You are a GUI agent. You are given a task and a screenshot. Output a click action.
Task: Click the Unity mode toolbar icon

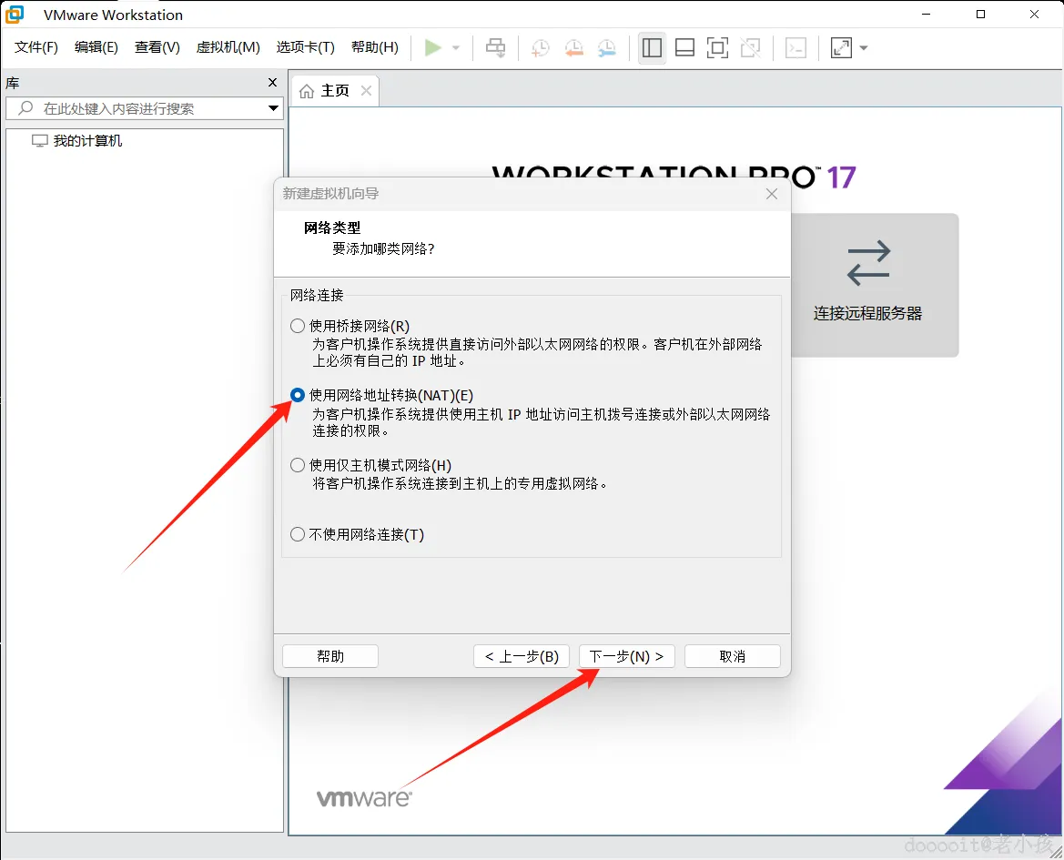[751, 47]
